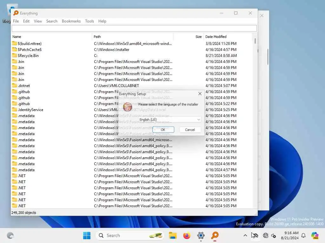Select the $Recycle.Bin entry name
This screenshot has height=243, width=325.
pos(28,56)
